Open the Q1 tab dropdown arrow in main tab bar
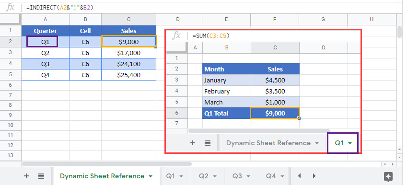 tap(181, 176)
